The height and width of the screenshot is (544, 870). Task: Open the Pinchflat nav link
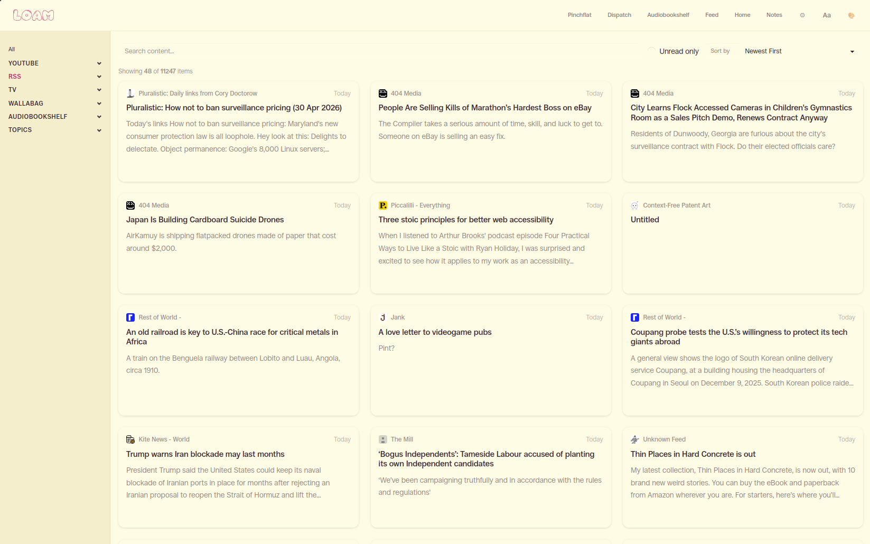pyautogui.click(x=579, y=15)
